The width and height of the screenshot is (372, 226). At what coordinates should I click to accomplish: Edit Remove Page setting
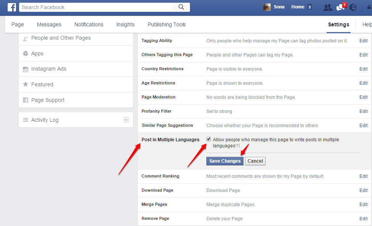point(364,218)
